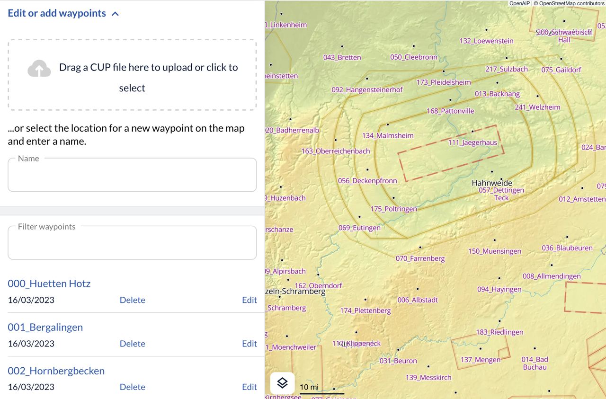Click the 10 mi map scale label
This screenshot has height=399, width=606.
tap(309, 387)
